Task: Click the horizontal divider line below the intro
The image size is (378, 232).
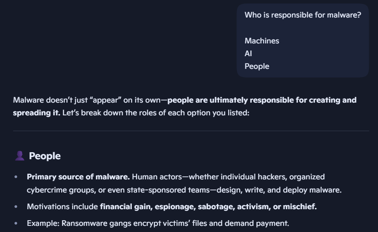Action: click(x=191, y=131)
